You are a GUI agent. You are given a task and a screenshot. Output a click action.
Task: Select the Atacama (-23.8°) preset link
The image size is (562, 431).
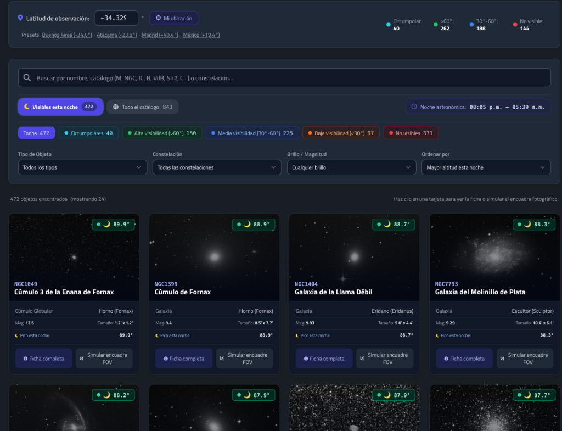pyautogui.click(x=117, y=35)
